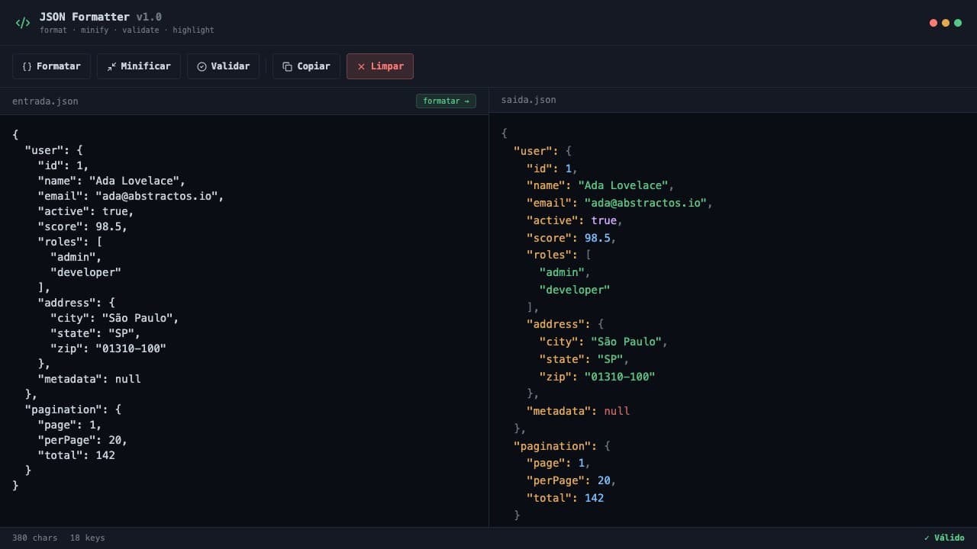Click the red window dot
Viewport: 977px width, 549px height.
coord(933,23)
